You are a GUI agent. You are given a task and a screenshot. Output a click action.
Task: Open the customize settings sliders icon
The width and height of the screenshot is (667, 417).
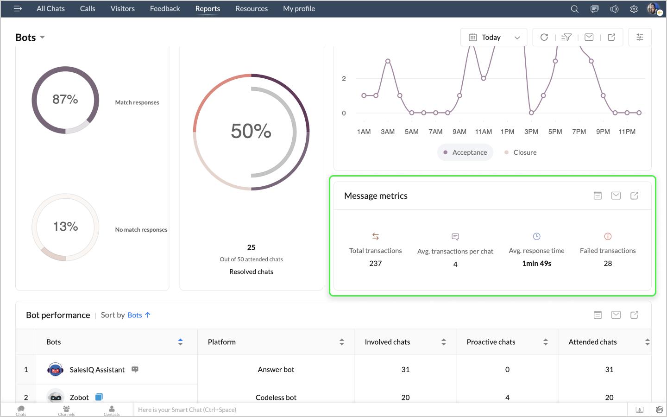640,38
